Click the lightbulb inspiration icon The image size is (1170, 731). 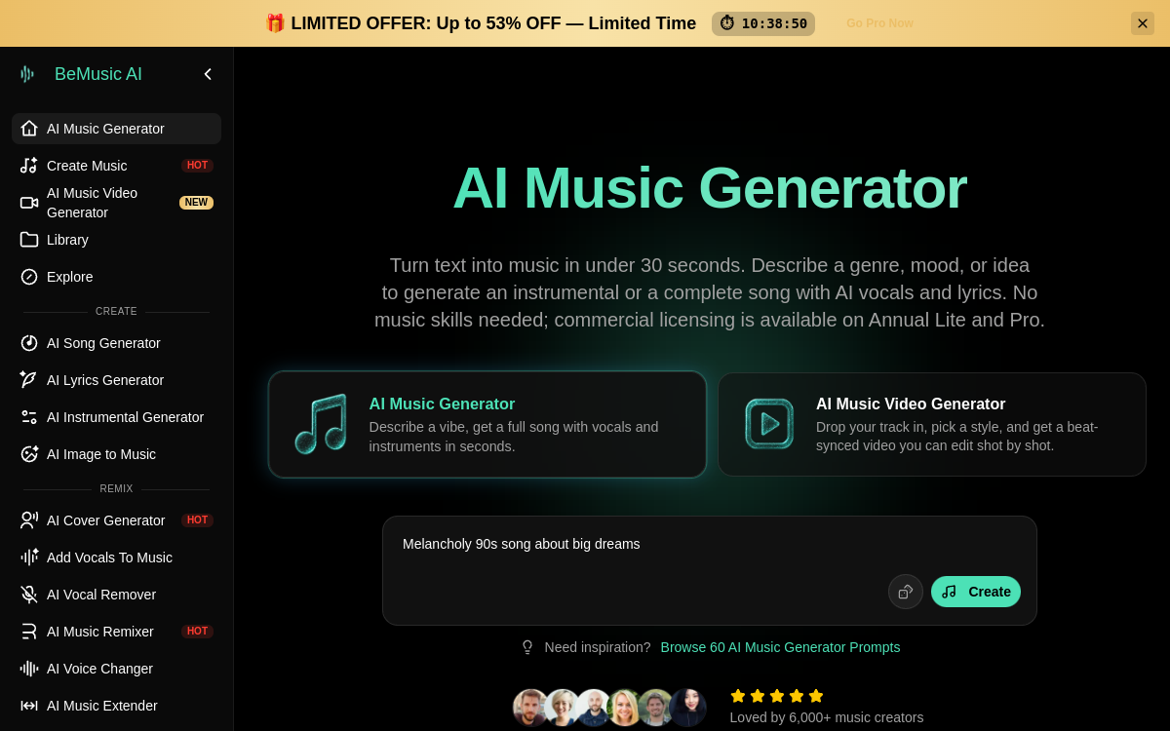pyautogui.click(x=527, y=647)
